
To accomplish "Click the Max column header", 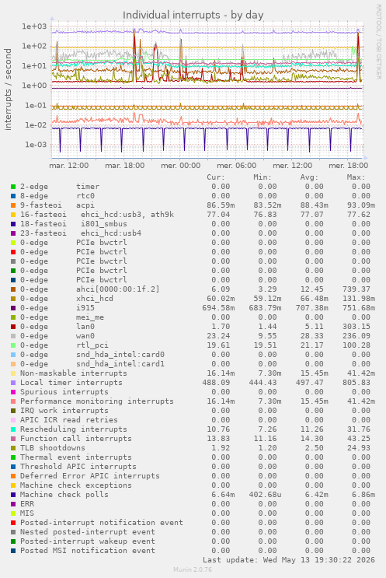I will pos(356,177).
